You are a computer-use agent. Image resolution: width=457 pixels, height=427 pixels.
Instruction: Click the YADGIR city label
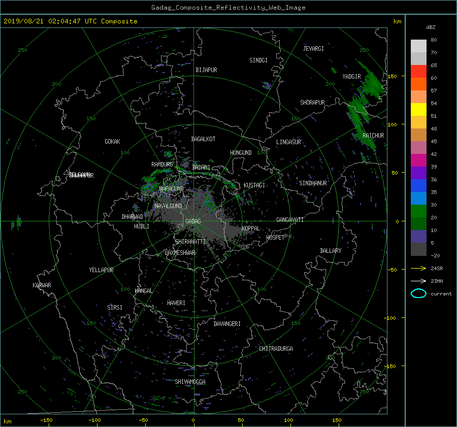(x=351, y=77)
